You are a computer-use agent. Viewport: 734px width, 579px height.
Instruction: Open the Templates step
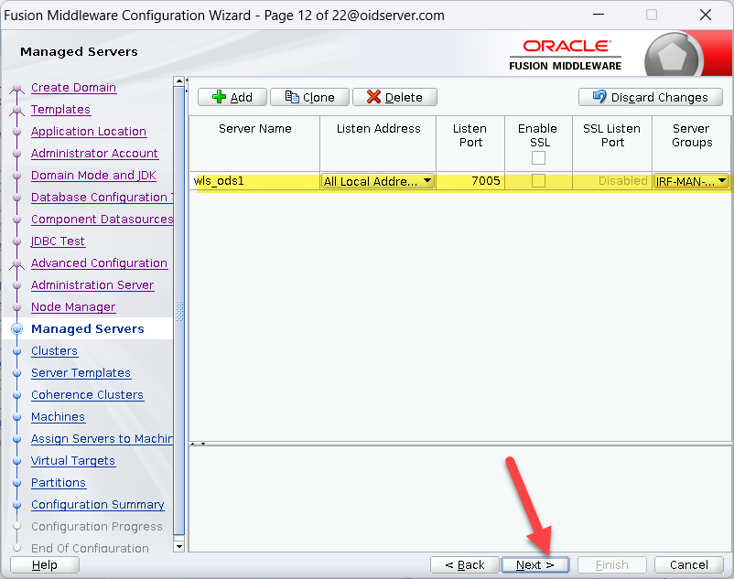point(60,110)
